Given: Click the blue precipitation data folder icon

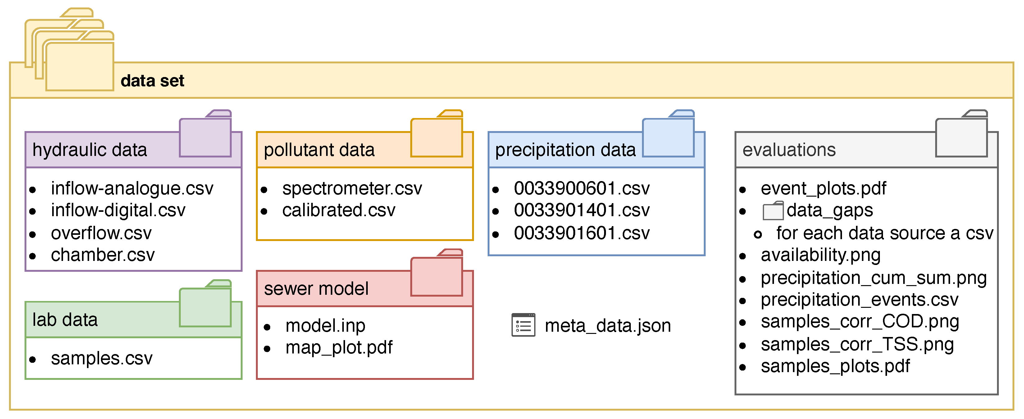Looking at the screenshot, I should (668, 135).
